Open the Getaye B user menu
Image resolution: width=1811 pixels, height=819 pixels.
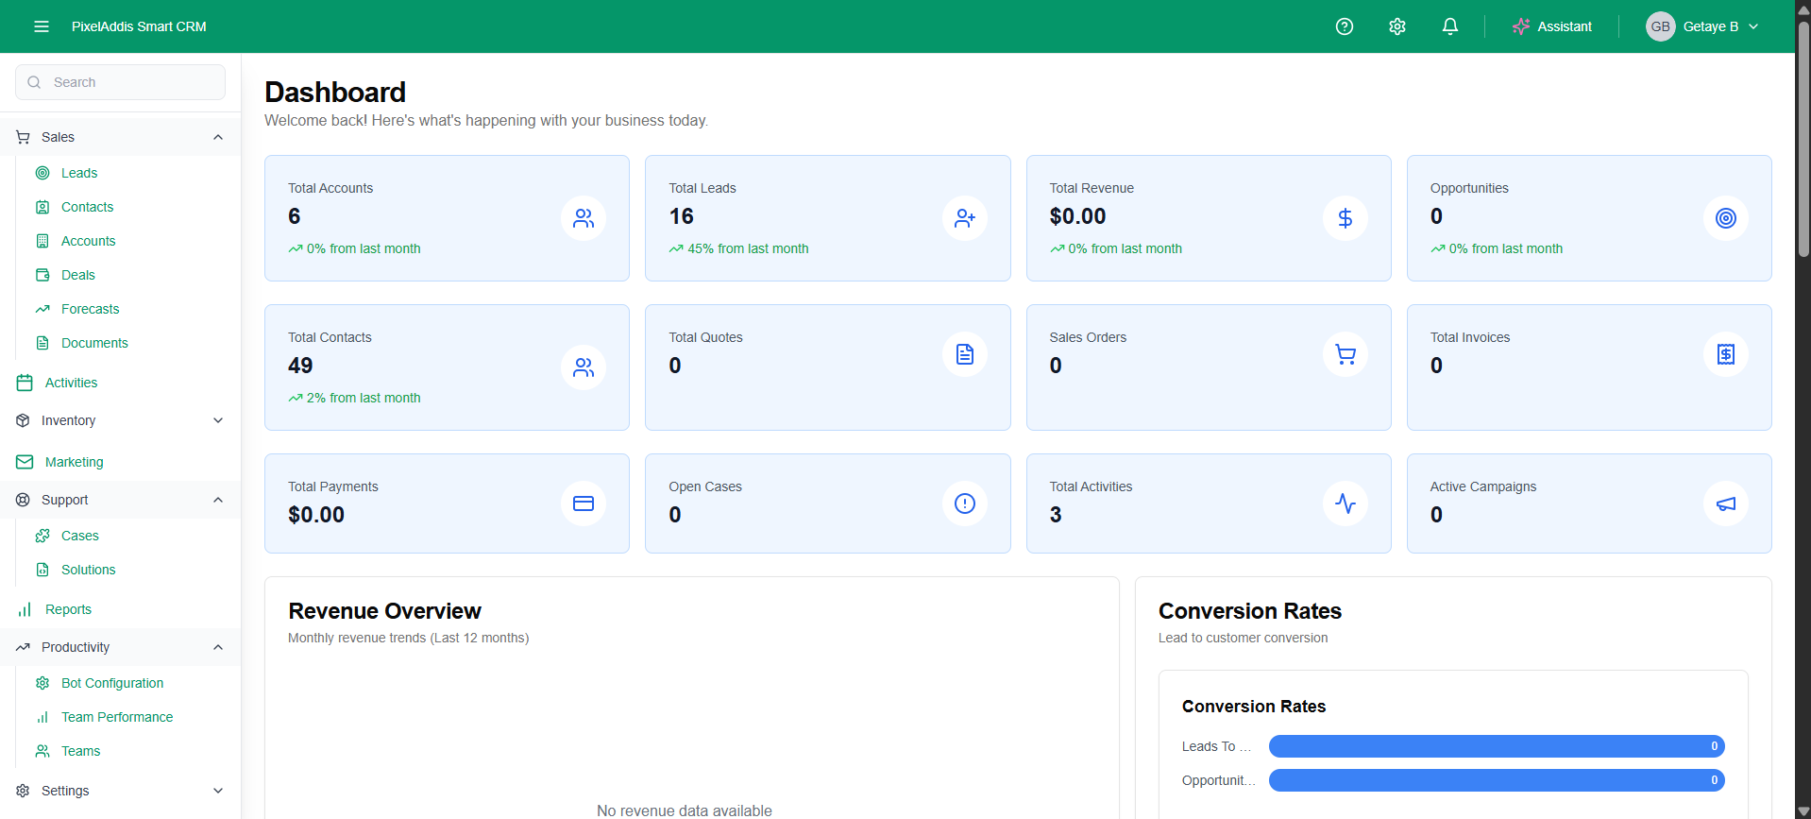(1703, 26)
